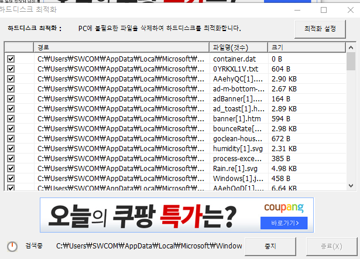Click the 중지 stop button

click(270, 246)
